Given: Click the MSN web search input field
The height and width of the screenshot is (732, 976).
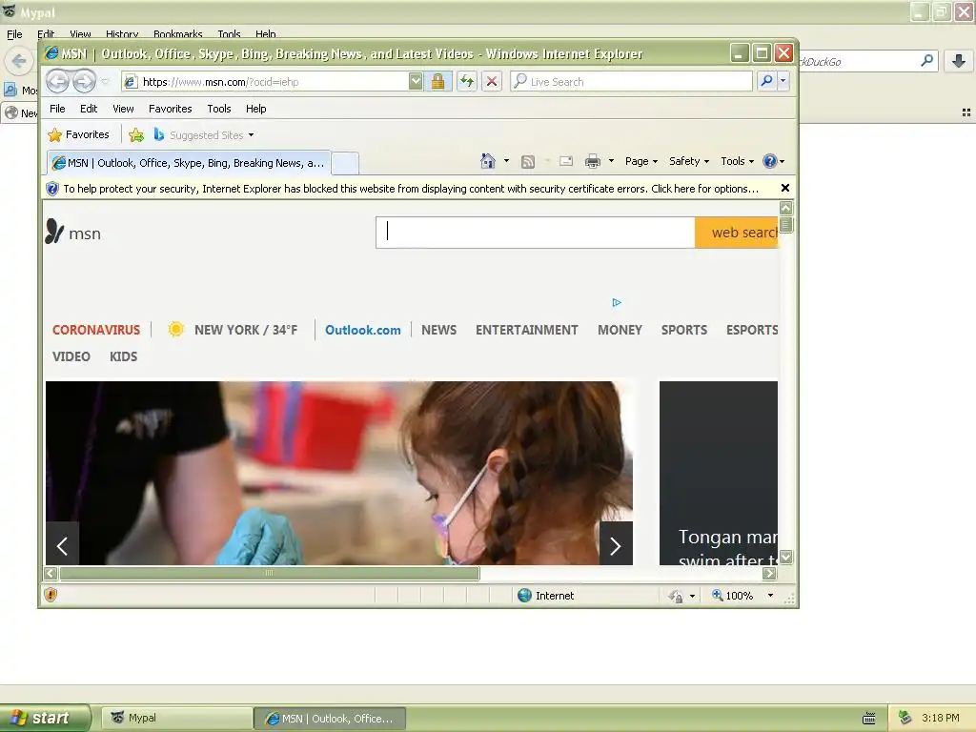Looking at the screenshot, I should pyautogui.click(x=536, y=233).
